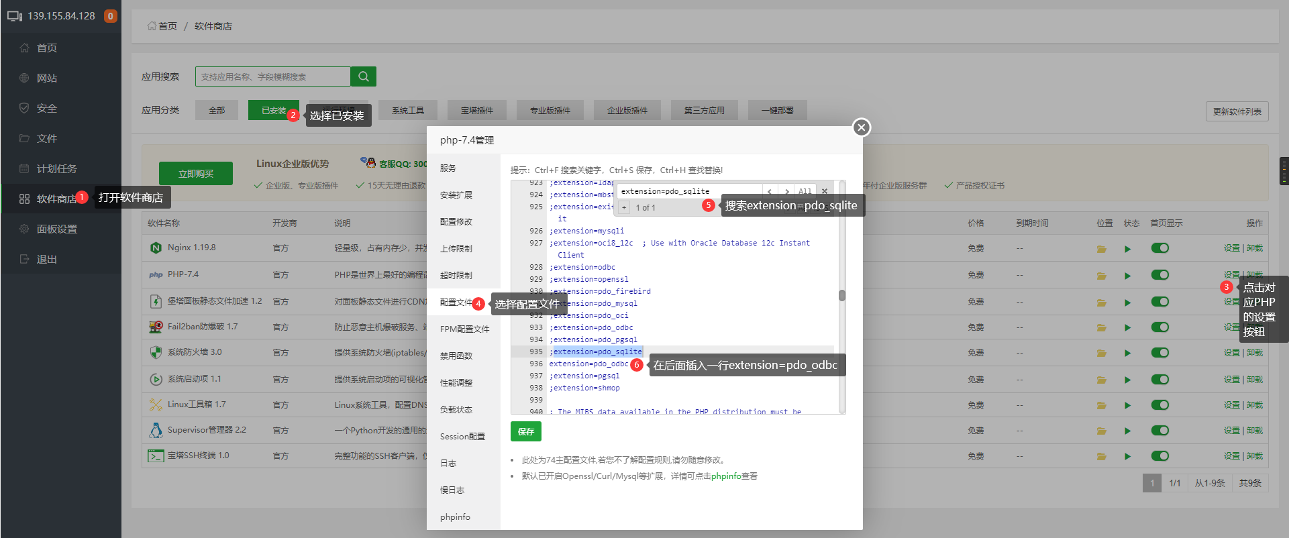Click status play icon for Nginx row

1128,249
